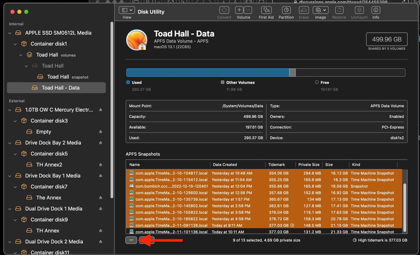Viewport: 420px width, 255px height.
Task: Unmount the current volume
Action: click(x=359, y=10)
